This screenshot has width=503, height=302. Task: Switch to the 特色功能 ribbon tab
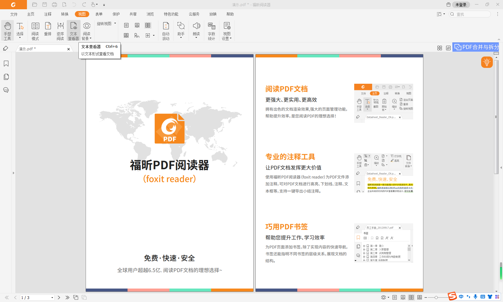coord(171,14)
